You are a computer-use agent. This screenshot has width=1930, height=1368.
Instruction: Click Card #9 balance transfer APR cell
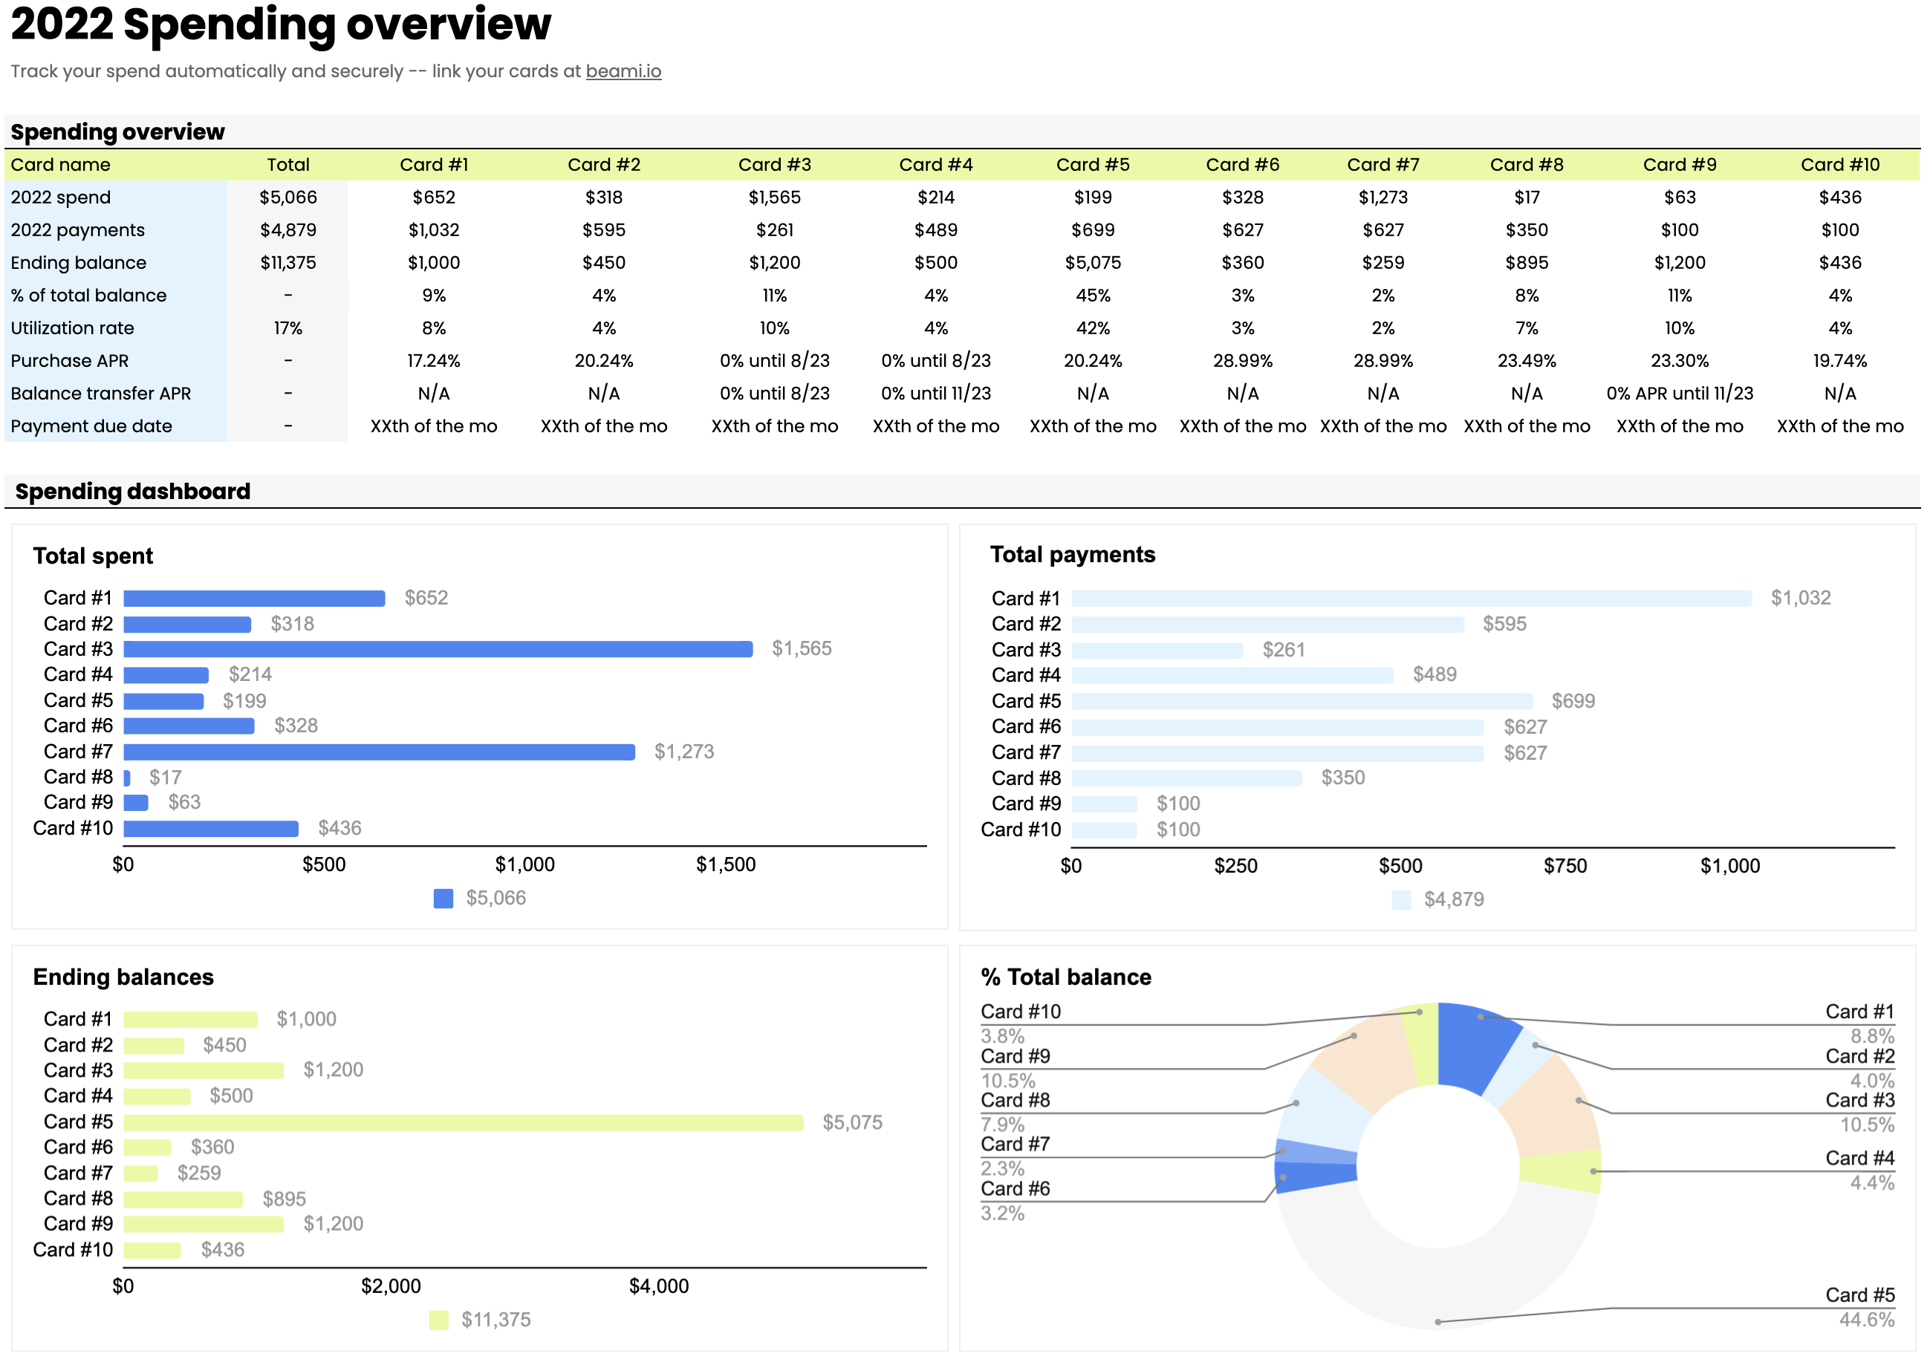point(1679,394)
